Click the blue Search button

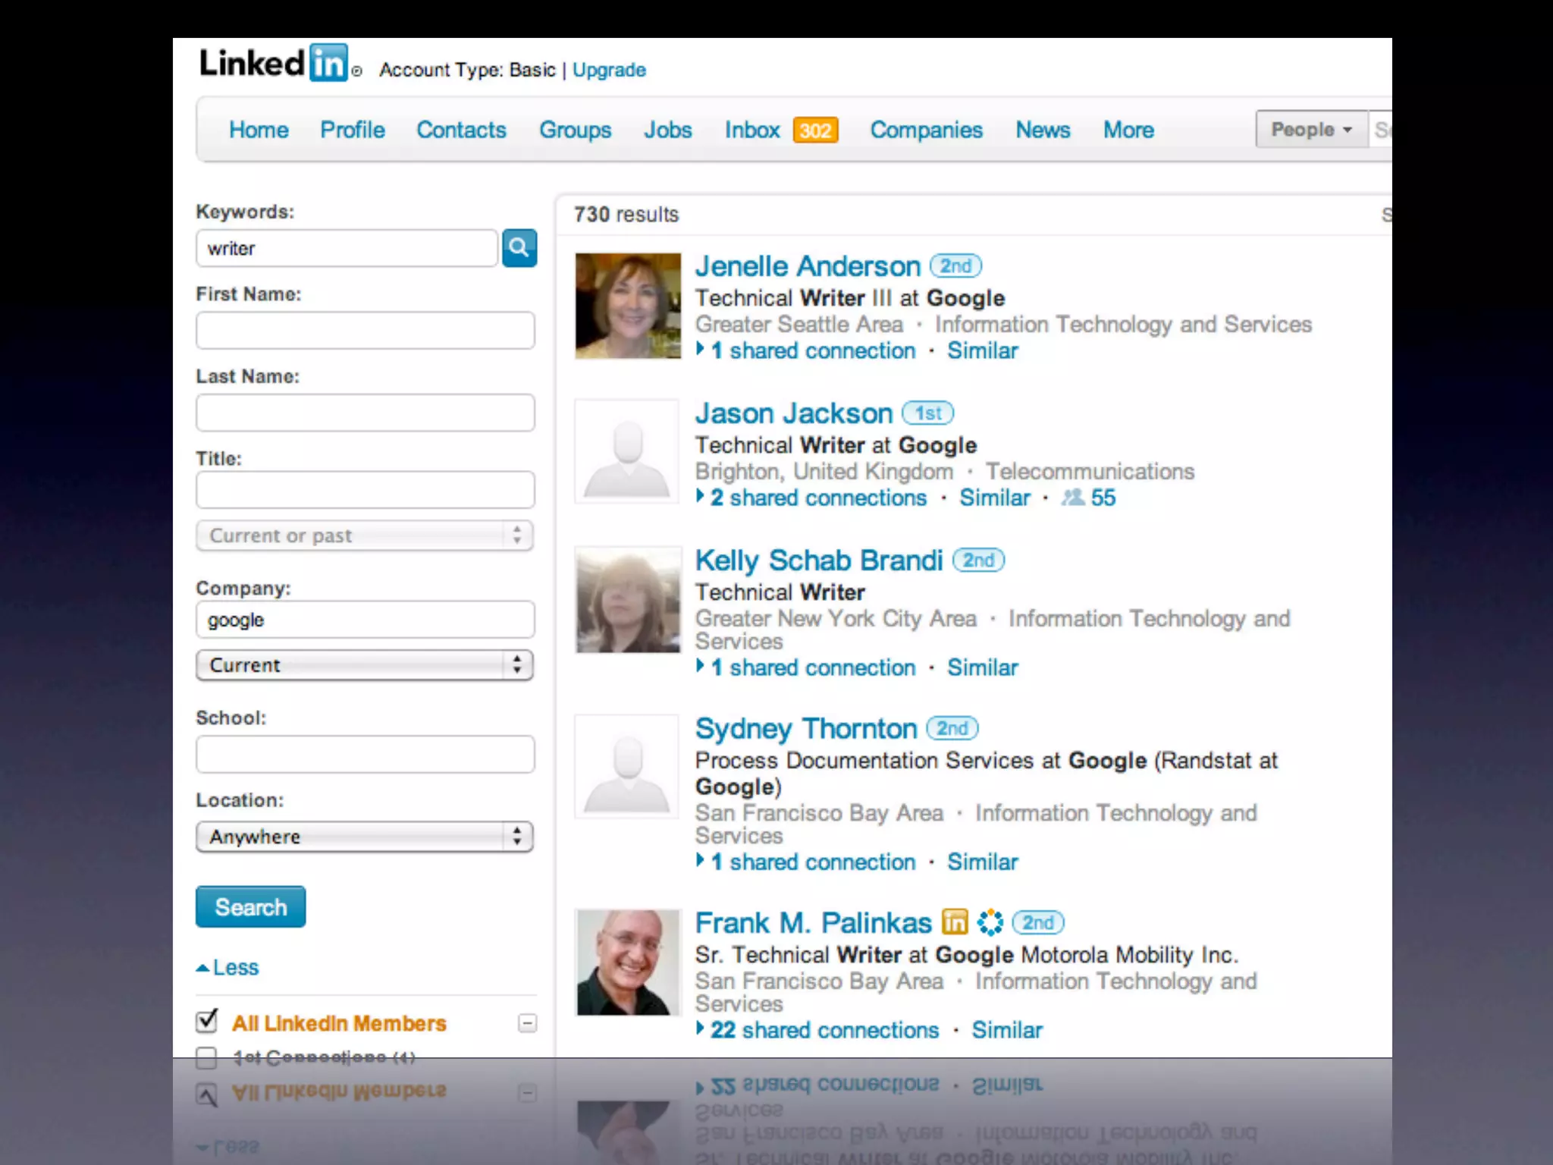pyautogui.click(x=250, y=907)
